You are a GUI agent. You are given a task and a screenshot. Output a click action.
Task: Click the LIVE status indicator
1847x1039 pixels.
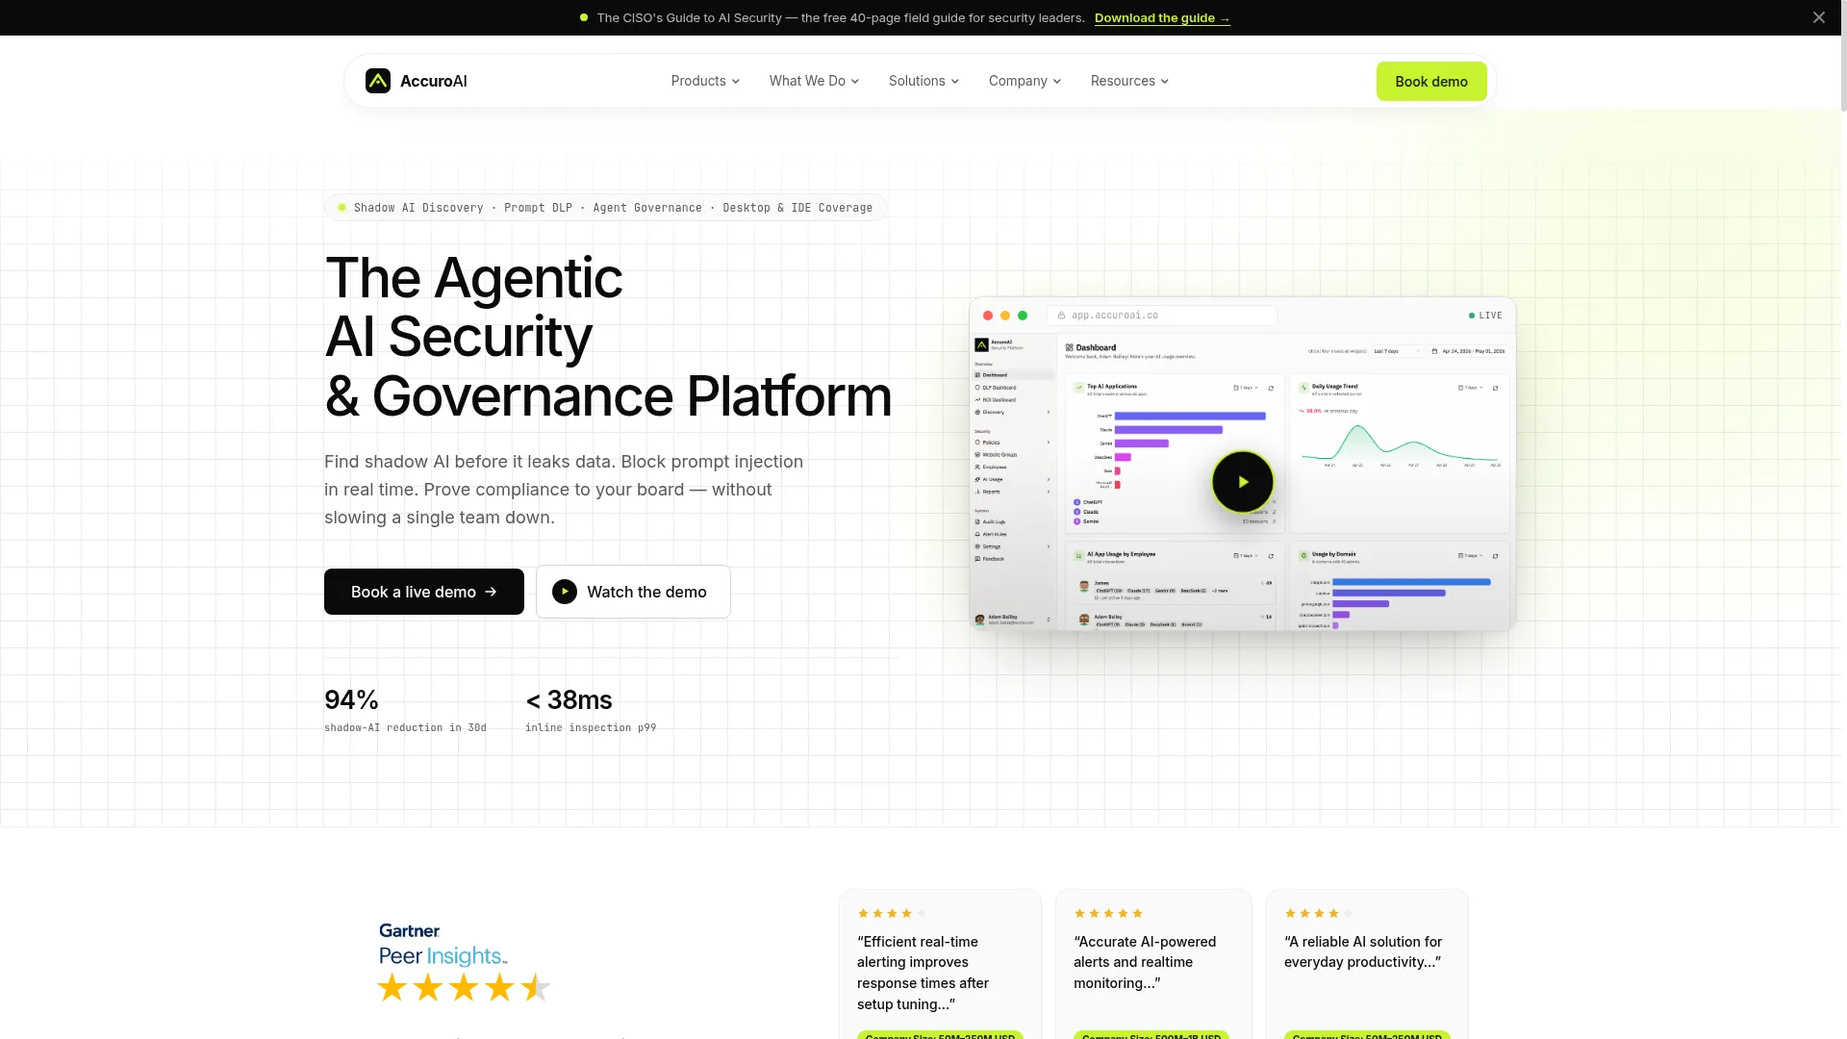coord(1485,316)
